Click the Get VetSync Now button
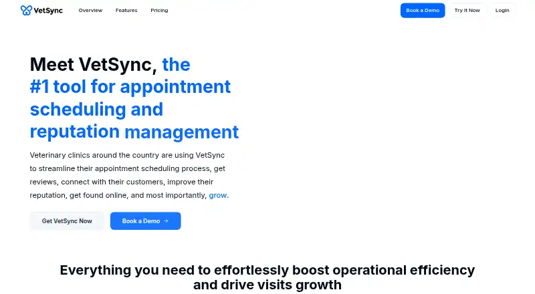Image resolution: width=535 pixels, height=294 pixels. pos(67,221)
